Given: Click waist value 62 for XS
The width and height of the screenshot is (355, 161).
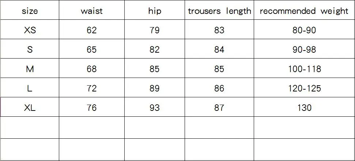Looking at the screenshot, I should pos(92,29).
